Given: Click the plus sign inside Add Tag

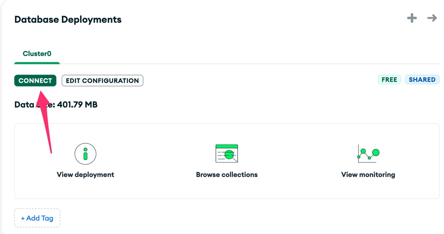Looking at the screenshot, I should [23, 218].
